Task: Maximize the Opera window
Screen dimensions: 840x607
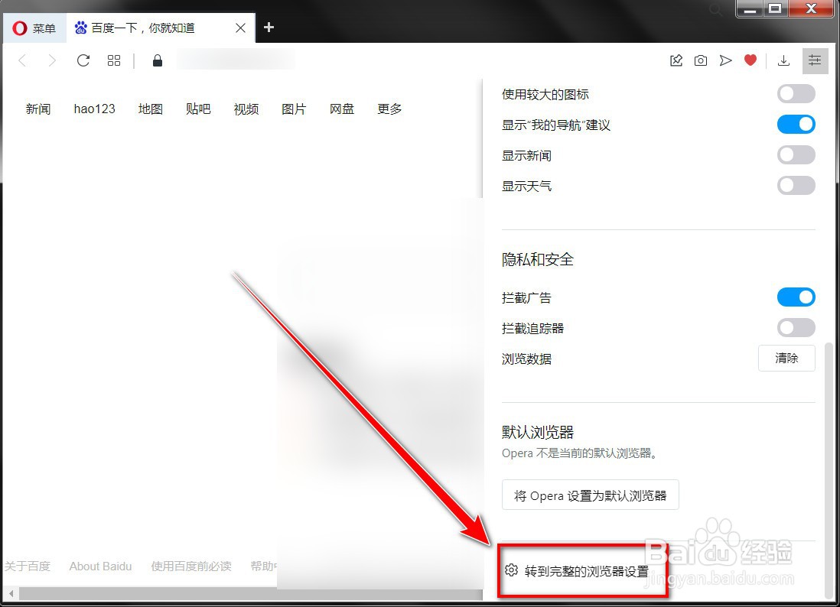Action: tap(775, 9)
